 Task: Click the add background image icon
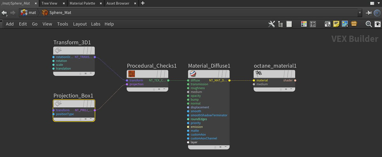point(345,24)
